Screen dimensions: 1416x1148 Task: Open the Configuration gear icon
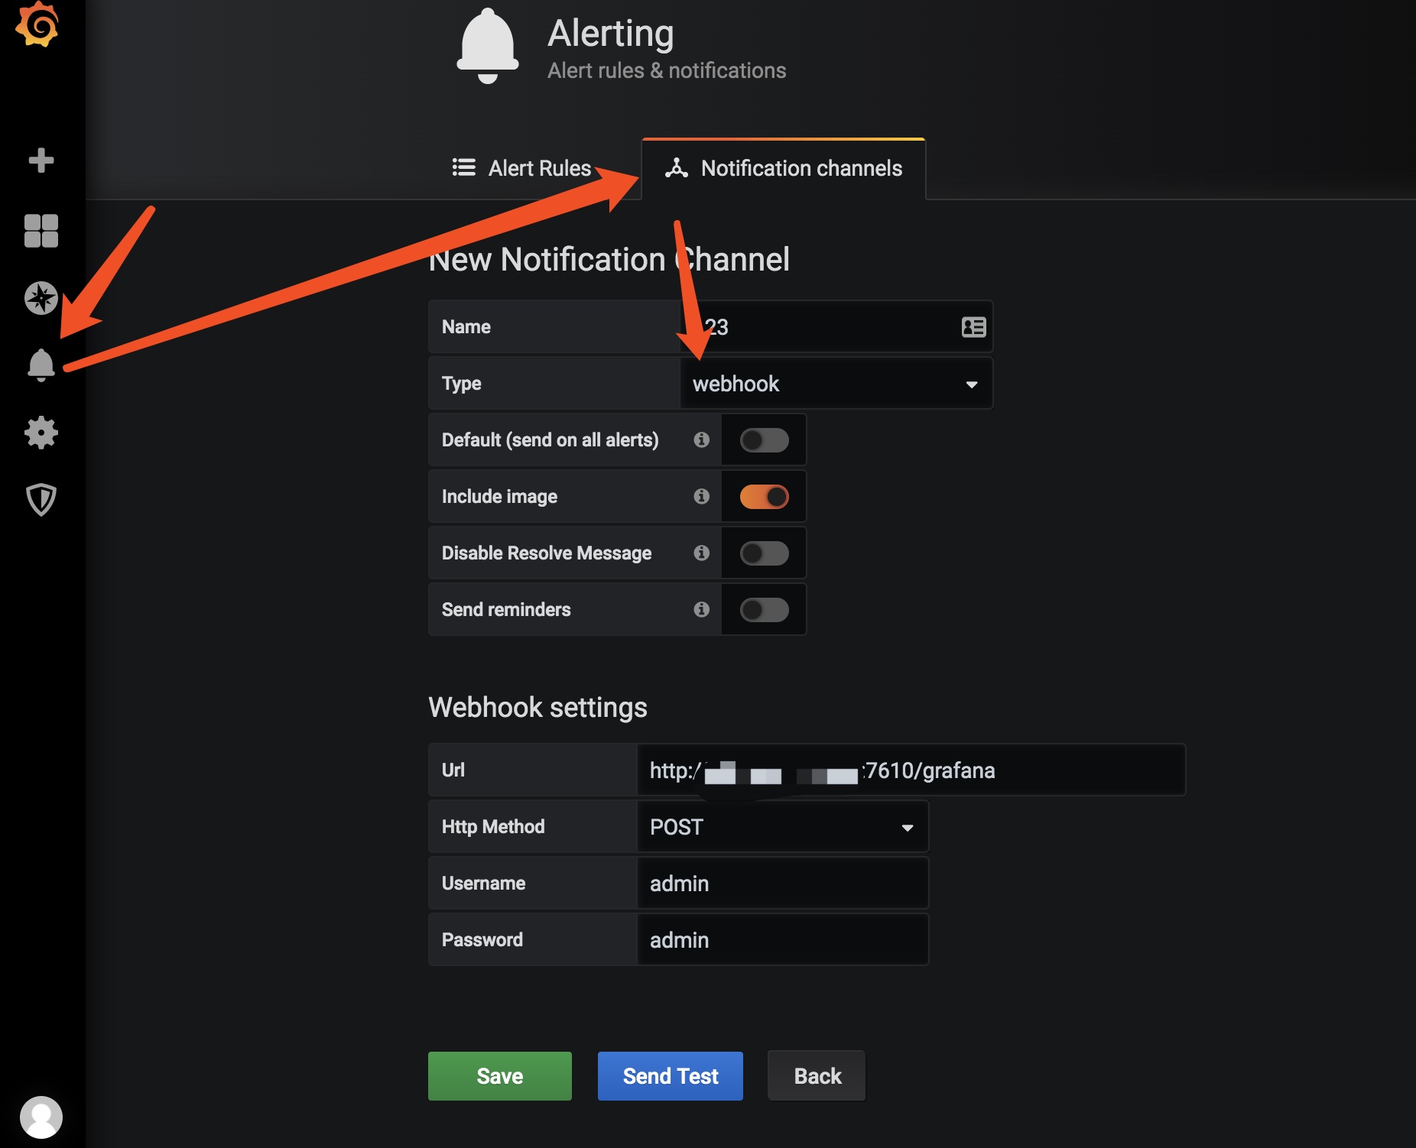pyautogui.click(x=41, y=433)
